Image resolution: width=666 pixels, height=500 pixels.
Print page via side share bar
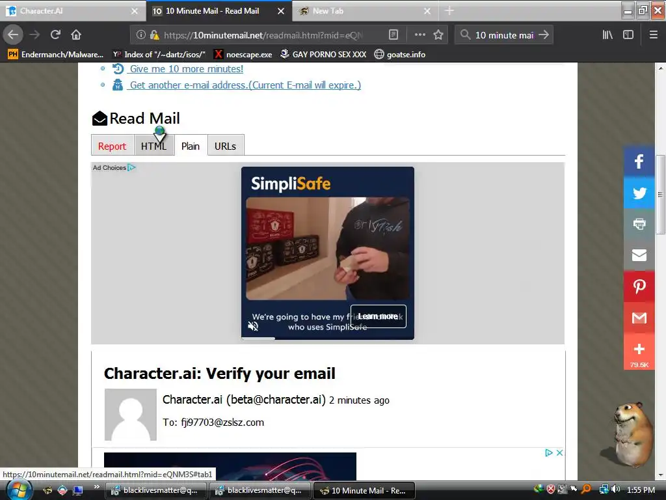tap(639, 224)
